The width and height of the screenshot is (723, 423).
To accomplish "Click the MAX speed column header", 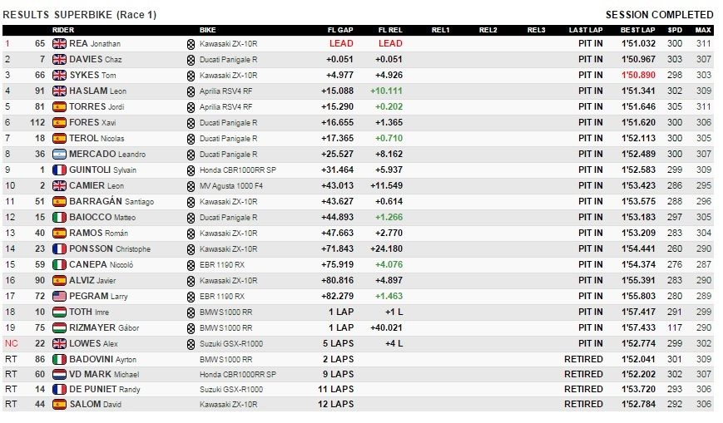I will click(703, 30).
